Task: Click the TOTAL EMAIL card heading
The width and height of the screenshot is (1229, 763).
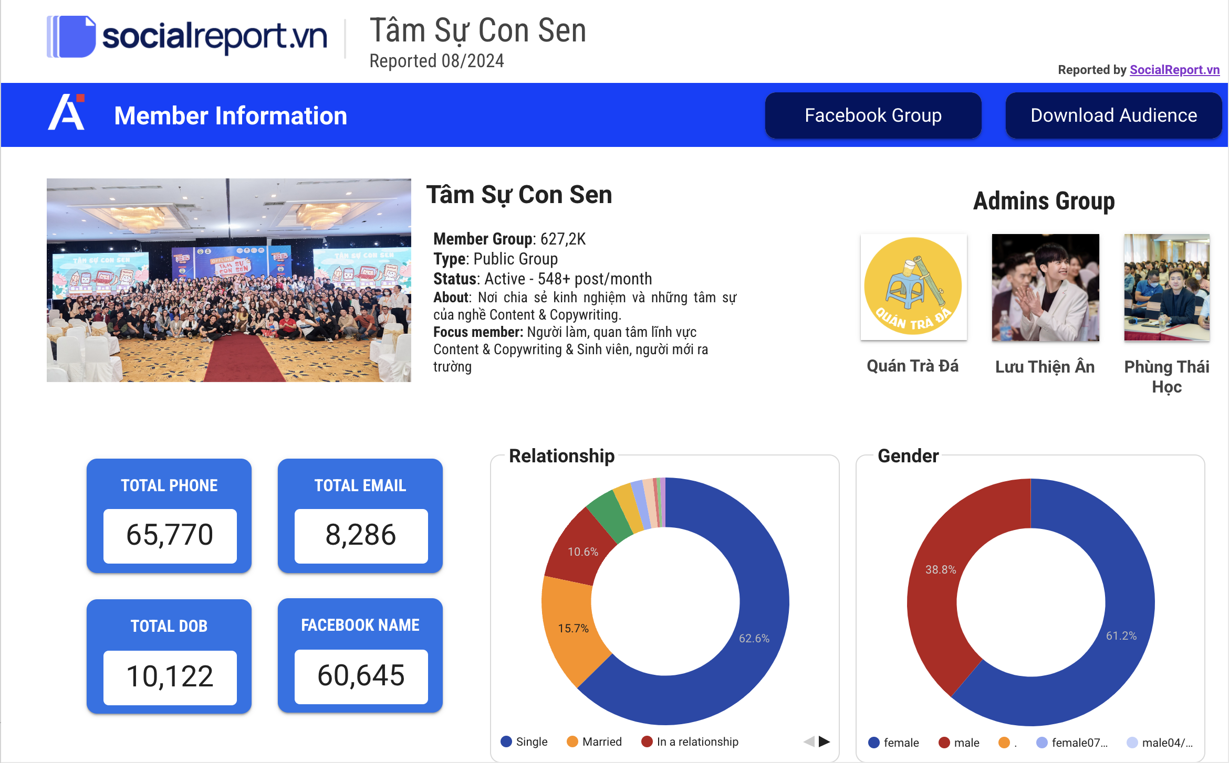Action: coord(360,485)
